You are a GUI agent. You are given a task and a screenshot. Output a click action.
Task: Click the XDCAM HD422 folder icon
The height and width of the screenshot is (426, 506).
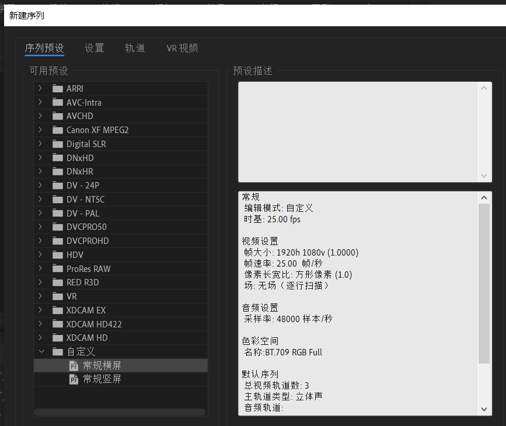click(57, 324)
